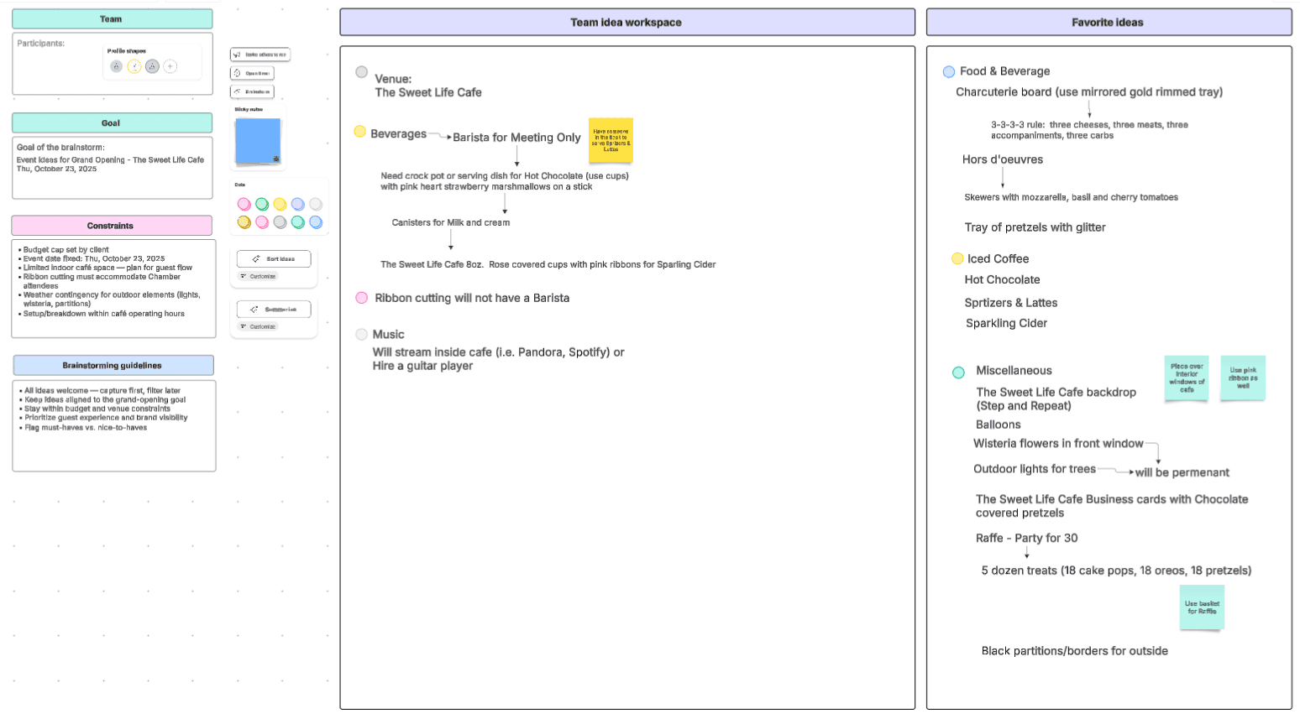Click the gray dot beside Venue
Screen dimensions: 1300x719
361,72
